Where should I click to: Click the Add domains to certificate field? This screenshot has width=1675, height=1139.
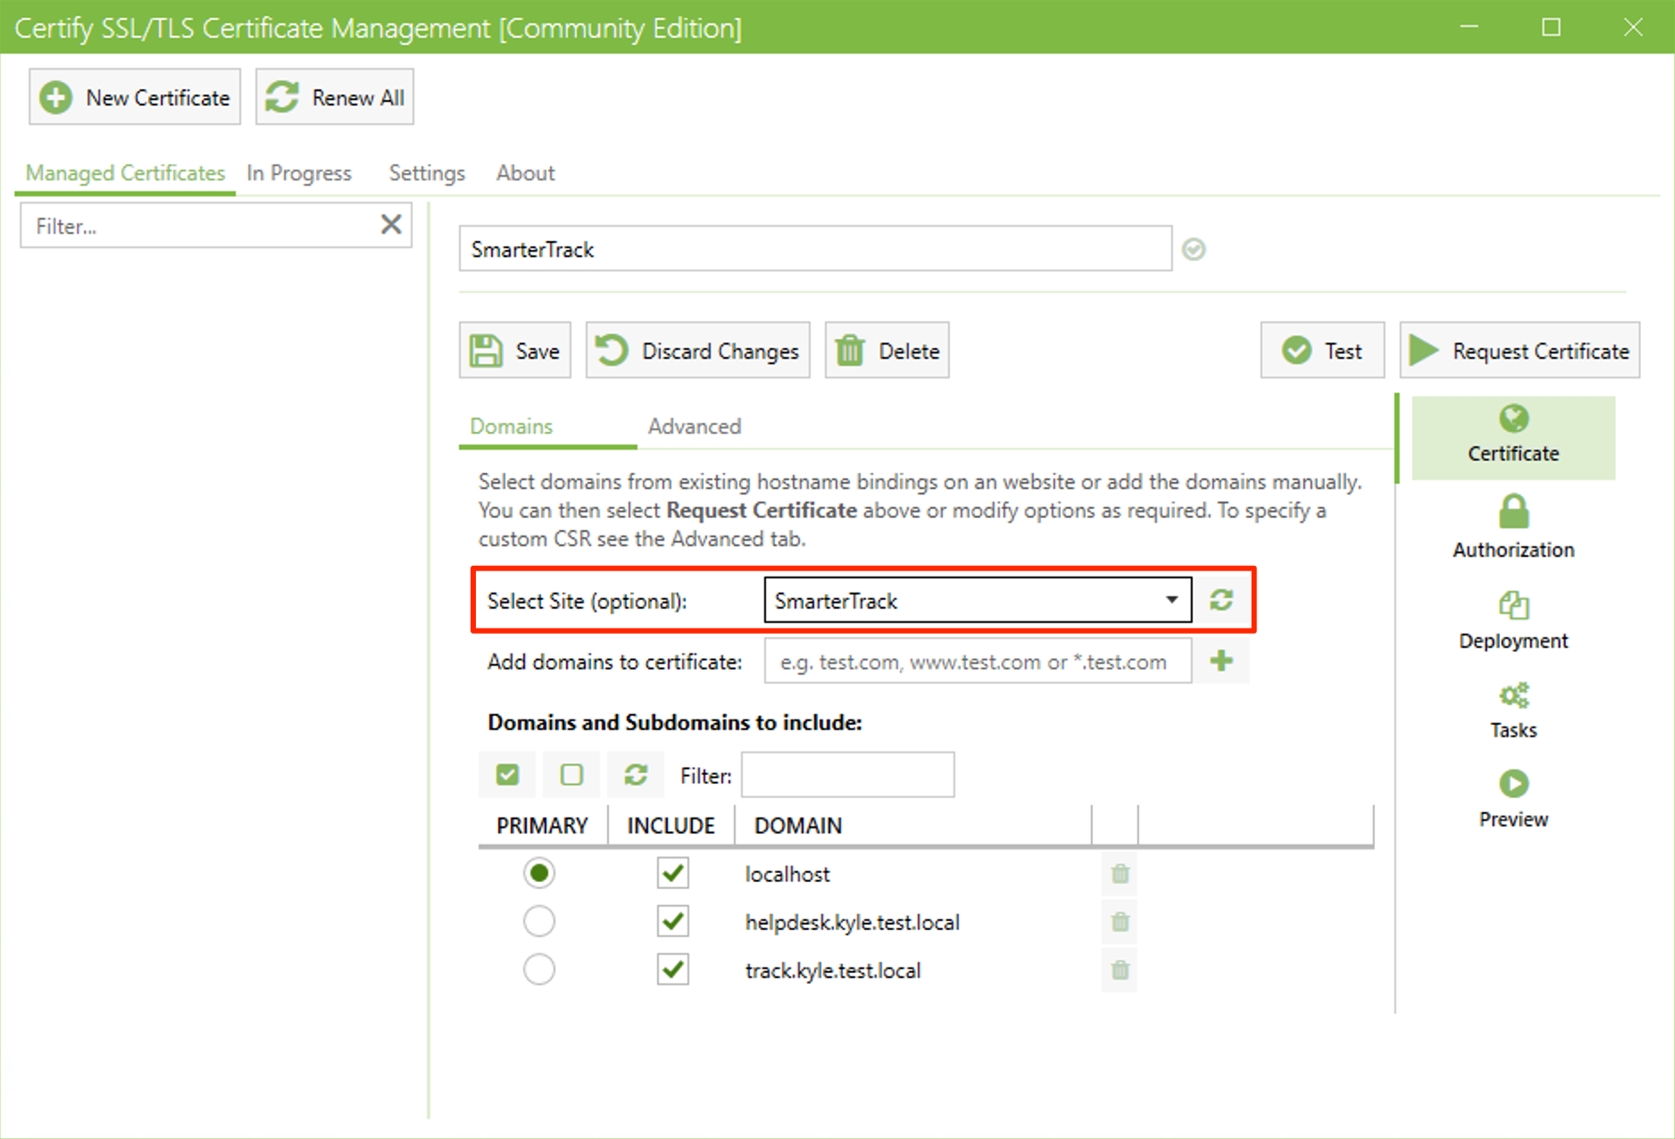978,661
